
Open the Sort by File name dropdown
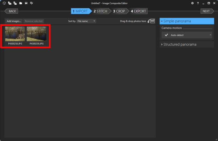86,21
